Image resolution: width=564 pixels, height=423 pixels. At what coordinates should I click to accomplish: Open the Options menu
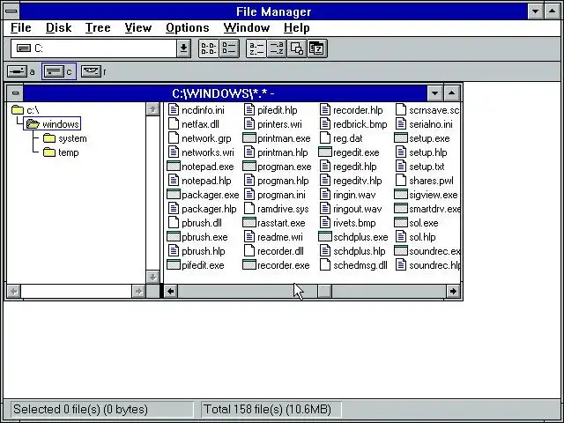point(188,27)
